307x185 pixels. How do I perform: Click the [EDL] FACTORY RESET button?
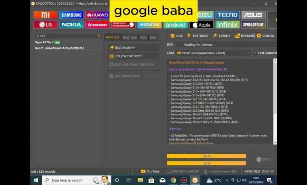click(133, 56)
